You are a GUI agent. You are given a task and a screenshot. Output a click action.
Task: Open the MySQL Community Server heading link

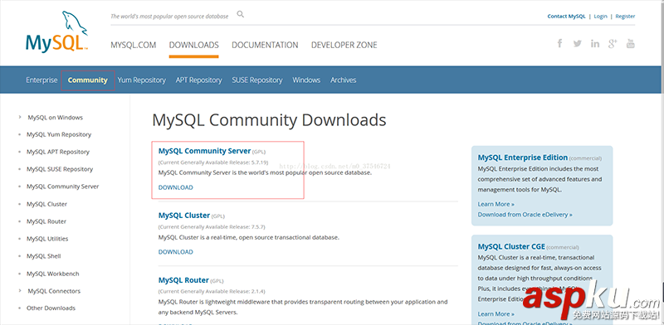tap(204, 151)
